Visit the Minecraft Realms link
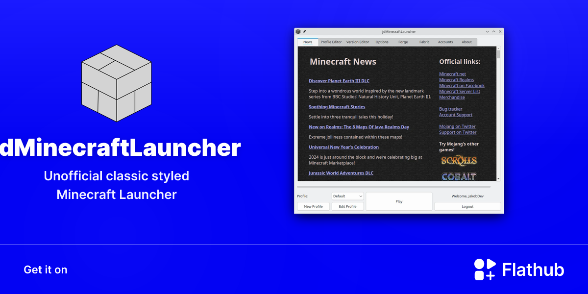The height and width of the screenshot is (294, 588). (457, 80)
